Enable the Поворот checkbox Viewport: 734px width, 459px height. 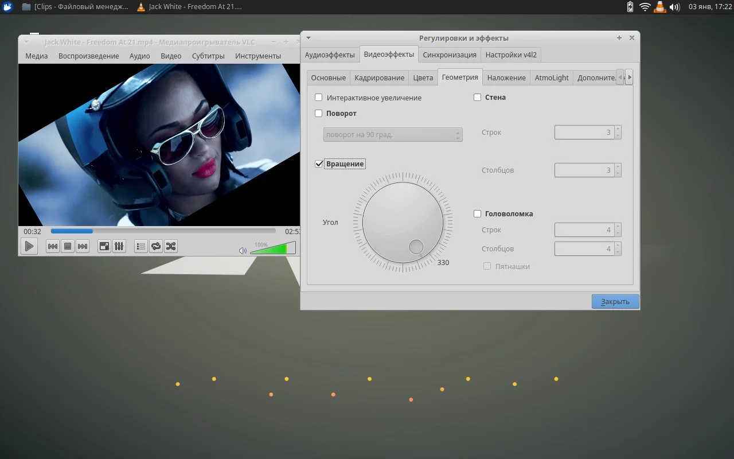pyautogui.click(x=319, y=114)
